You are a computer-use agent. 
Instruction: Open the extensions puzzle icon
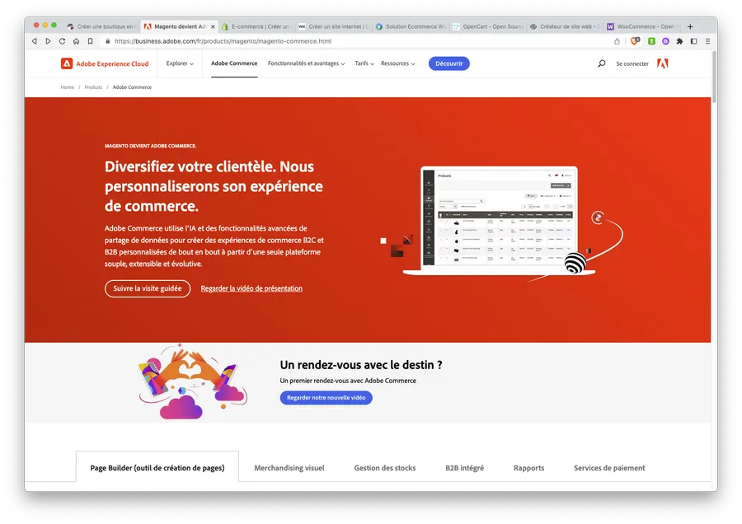point(679,41)
